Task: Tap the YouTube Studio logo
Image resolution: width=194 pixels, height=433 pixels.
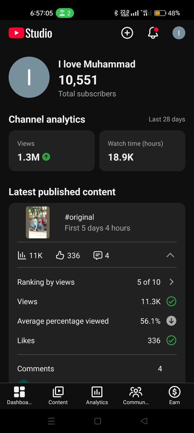Action: tap(30, 33)
